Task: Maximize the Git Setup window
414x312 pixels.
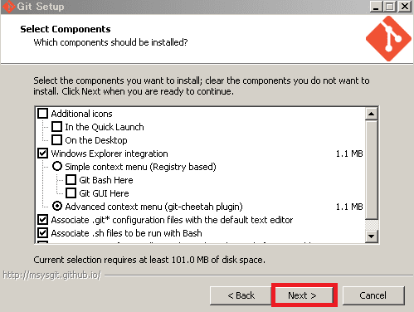Action: click(x=390, y=7)
